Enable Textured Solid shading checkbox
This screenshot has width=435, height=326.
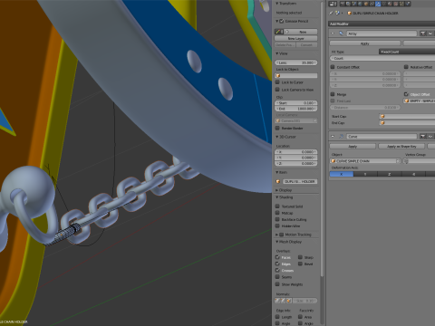[277, 206]
